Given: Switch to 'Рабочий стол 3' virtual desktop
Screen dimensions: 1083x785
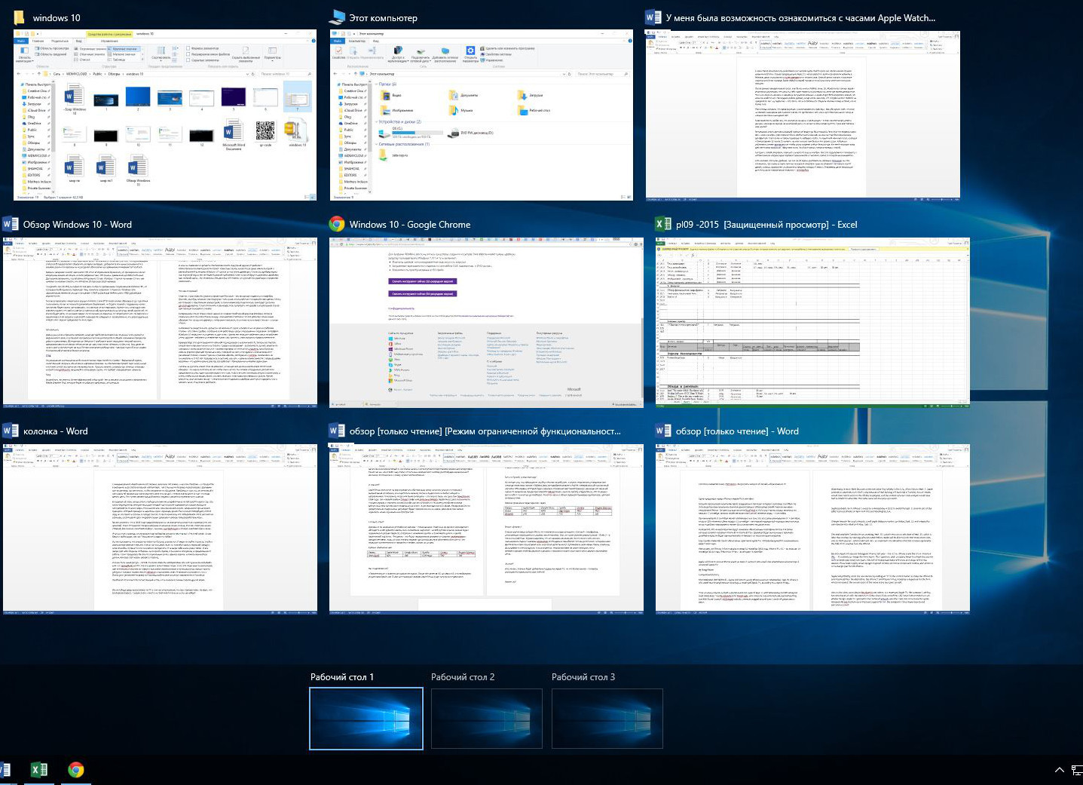Looking at the screenshot, I should click(x=607, y=719).
